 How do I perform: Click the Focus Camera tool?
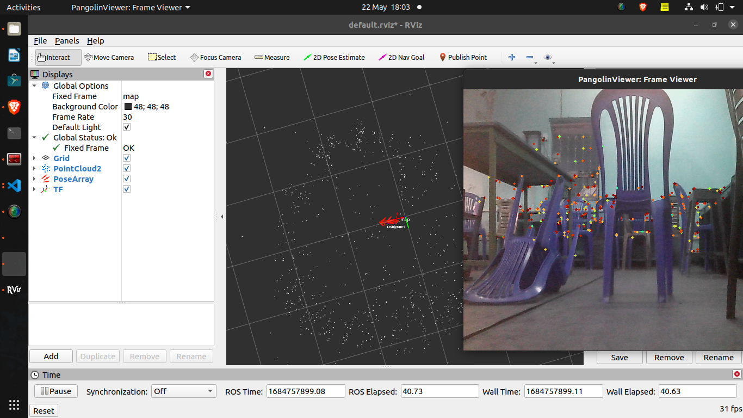(x=215, y=57)
